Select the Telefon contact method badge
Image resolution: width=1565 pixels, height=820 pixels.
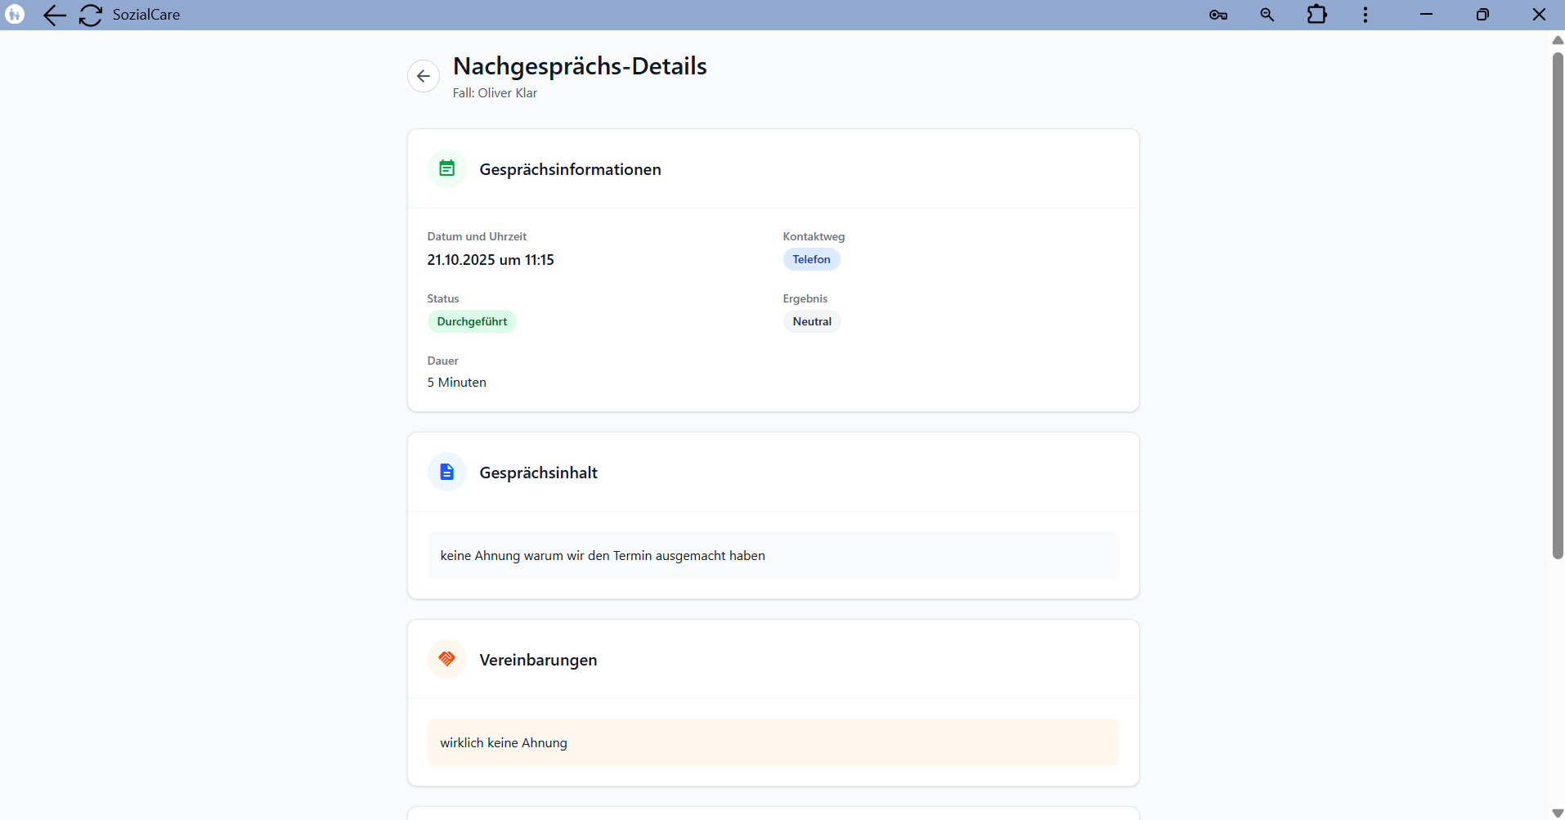[811, 259]
